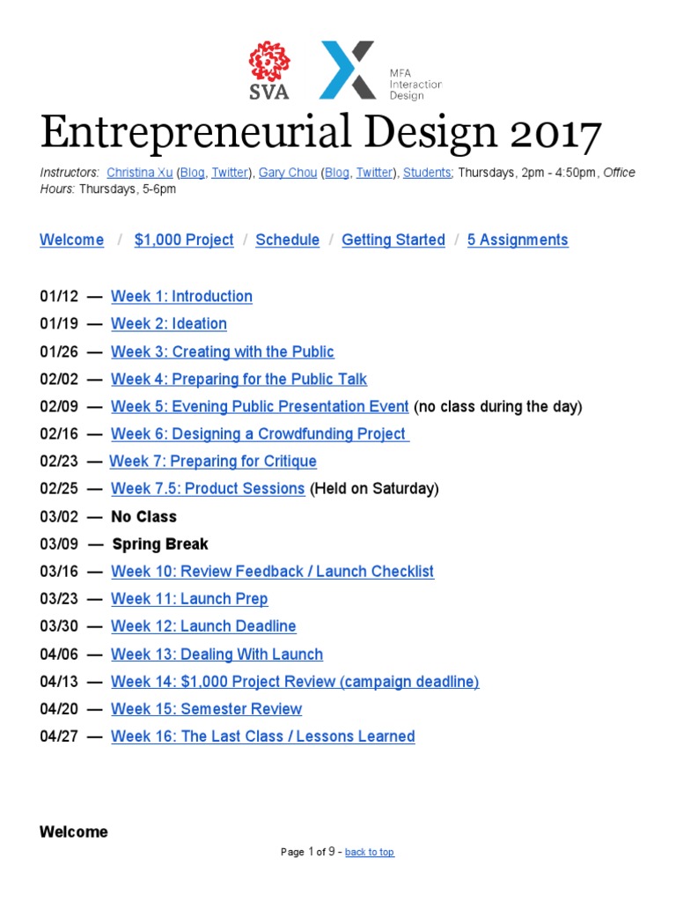
Task: Open Christina Xu's instructor link
Action: 140,173
